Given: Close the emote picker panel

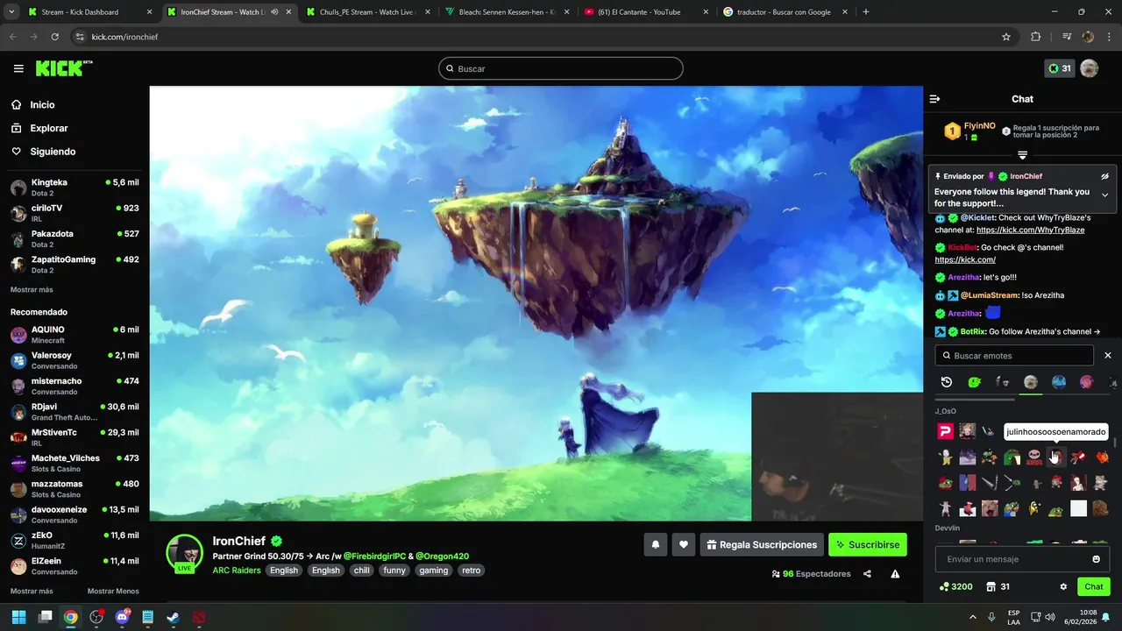Looking at the screenshot, I should point(1108,356).
